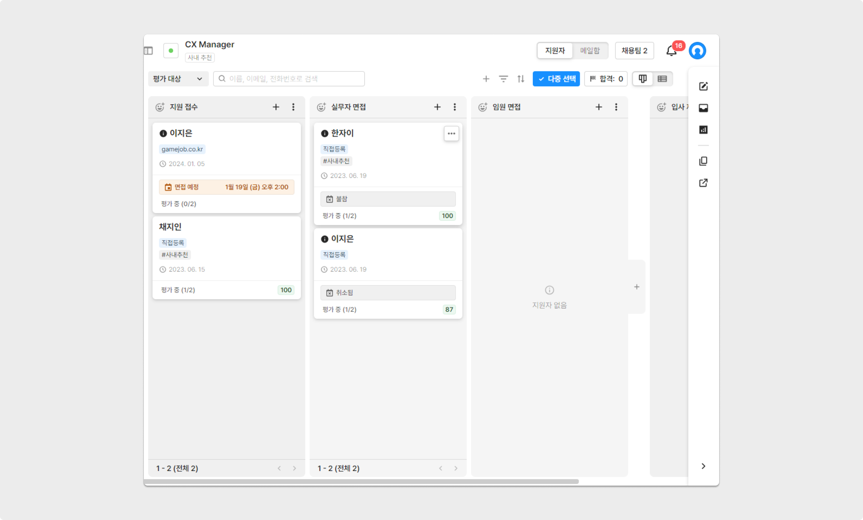Click the external link icon in sidebar
Screen dimensions: 863x520
coord(703,183)
